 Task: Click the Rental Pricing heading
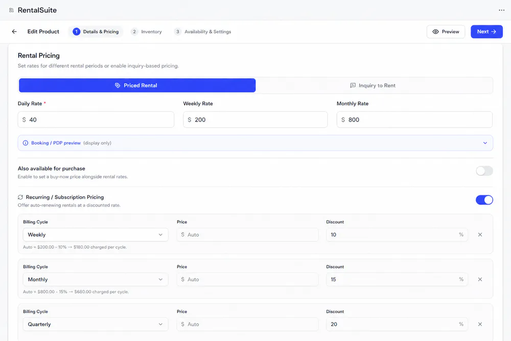pyautogui.click(x=38, y=55)
